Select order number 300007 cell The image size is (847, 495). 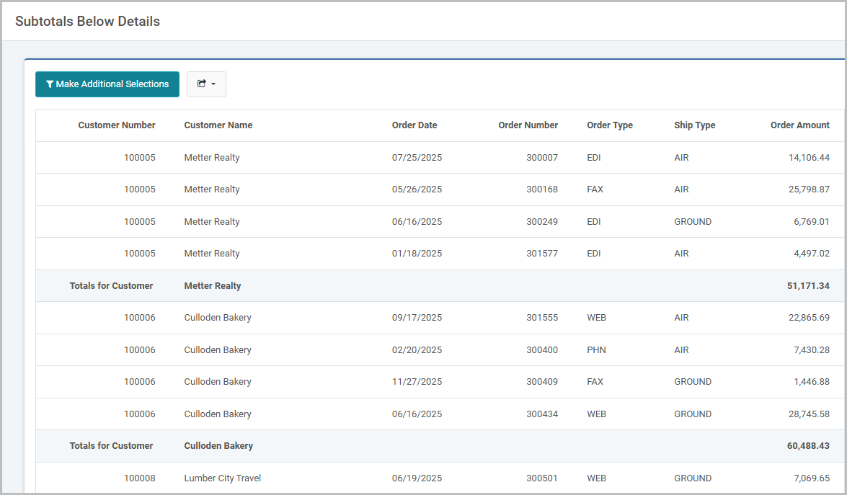point(542,158)
